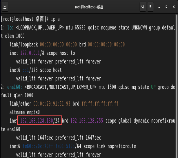Image resolution: width=178 pixels, height=158 pixels.
Task: Open the terminal search tool
Action: click(143, 7)
